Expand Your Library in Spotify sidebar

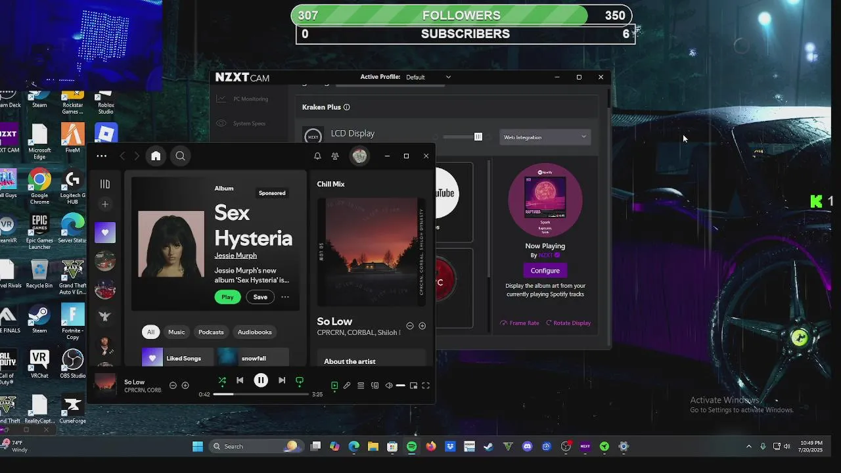click(x=105, y=184)
